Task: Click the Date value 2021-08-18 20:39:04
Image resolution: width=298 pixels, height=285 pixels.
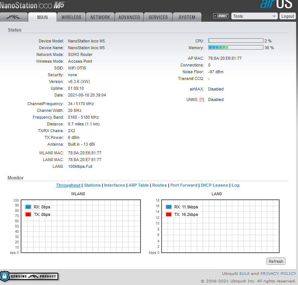Action: click(x=87, y=95)
